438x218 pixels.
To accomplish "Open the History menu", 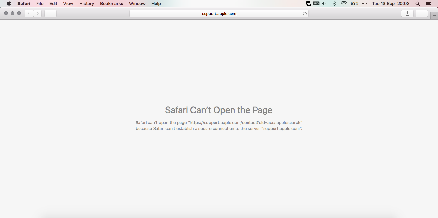I will [87, 4].
